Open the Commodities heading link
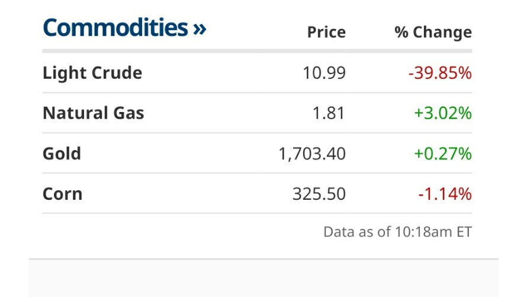Image resolution: width=527 pixels, height=297 pixels. coord(124,28)
